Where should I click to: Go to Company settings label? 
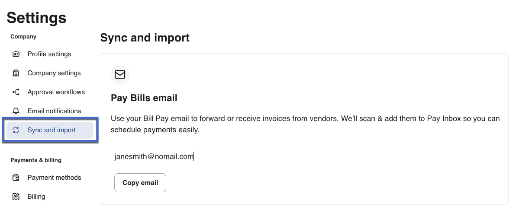(54, 73)
